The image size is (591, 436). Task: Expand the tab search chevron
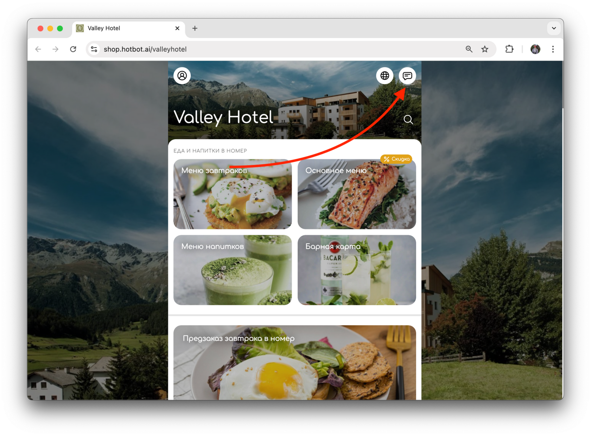coord(554,28)
